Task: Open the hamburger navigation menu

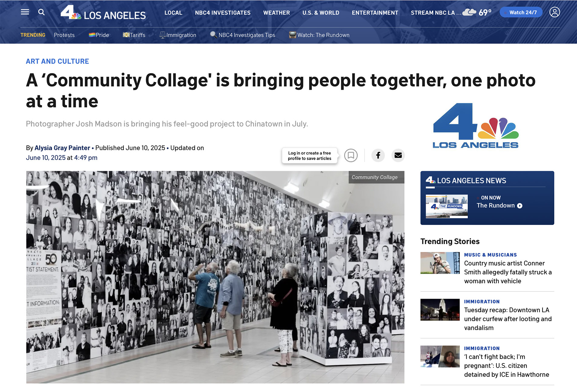Action: 25,12
